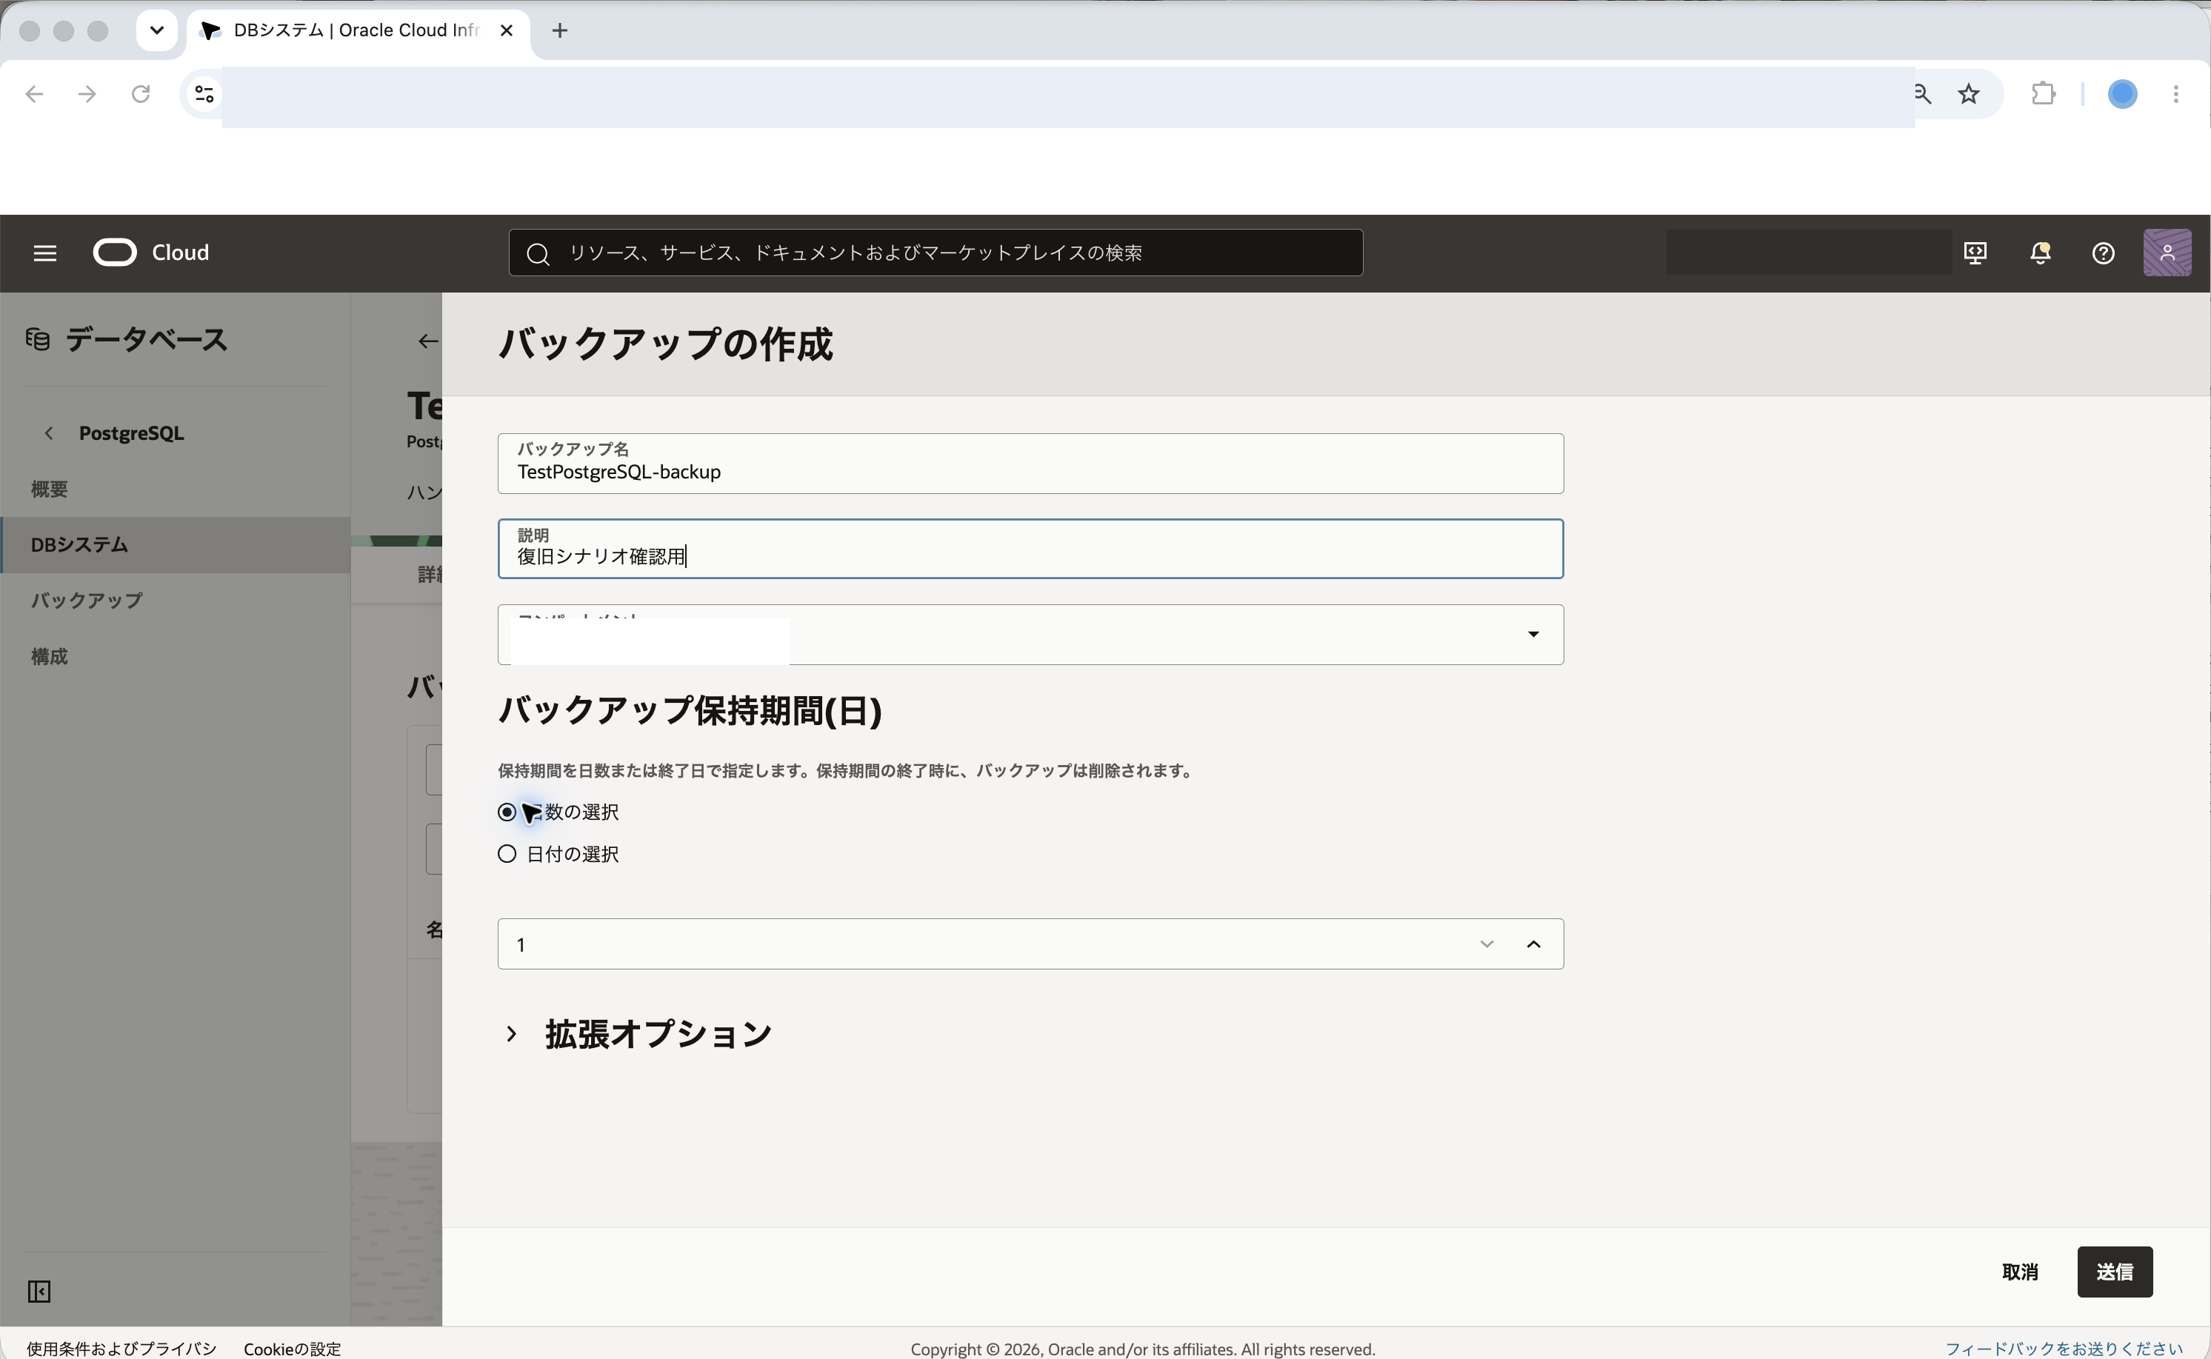Open バックアップ in the sidebar
2211x1359 pixels.
pos(86,601)
